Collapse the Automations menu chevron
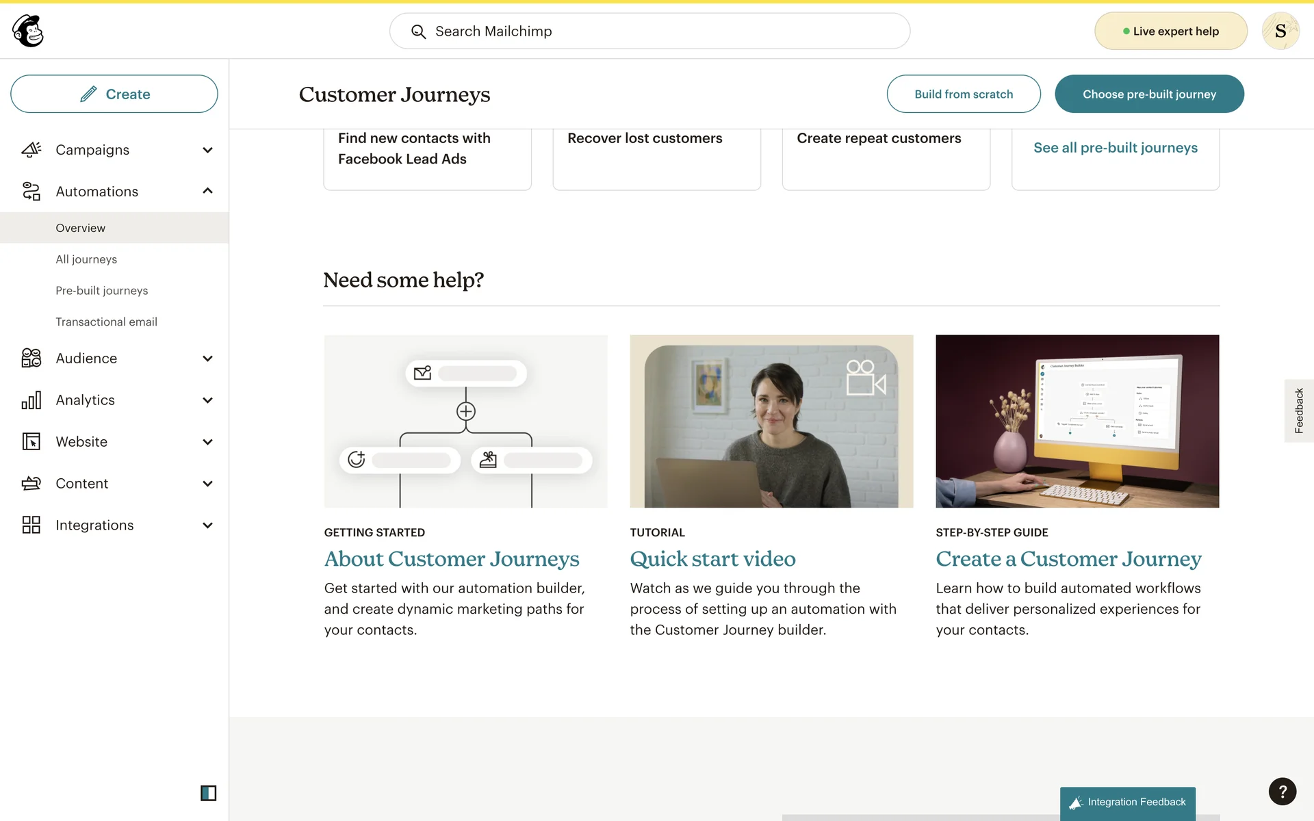This screenshot has width=1314, height=821. [207, 192]
